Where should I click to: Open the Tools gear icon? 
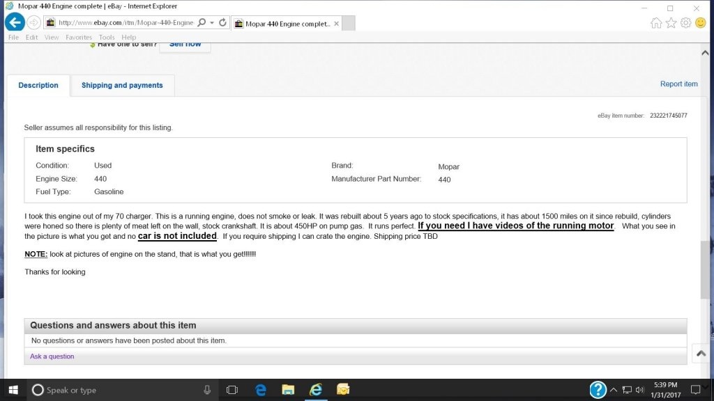point(685,22)
